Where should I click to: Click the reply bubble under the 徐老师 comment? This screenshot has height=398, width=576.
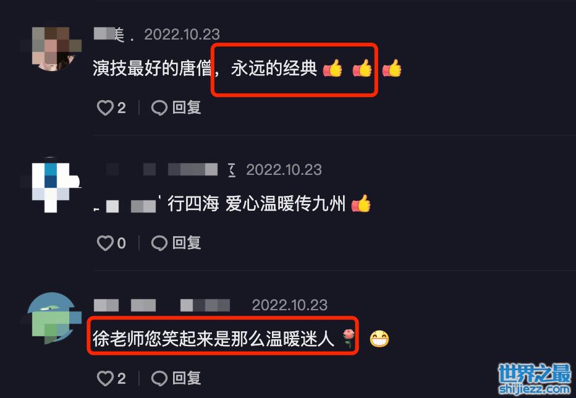tap(159, 378)
